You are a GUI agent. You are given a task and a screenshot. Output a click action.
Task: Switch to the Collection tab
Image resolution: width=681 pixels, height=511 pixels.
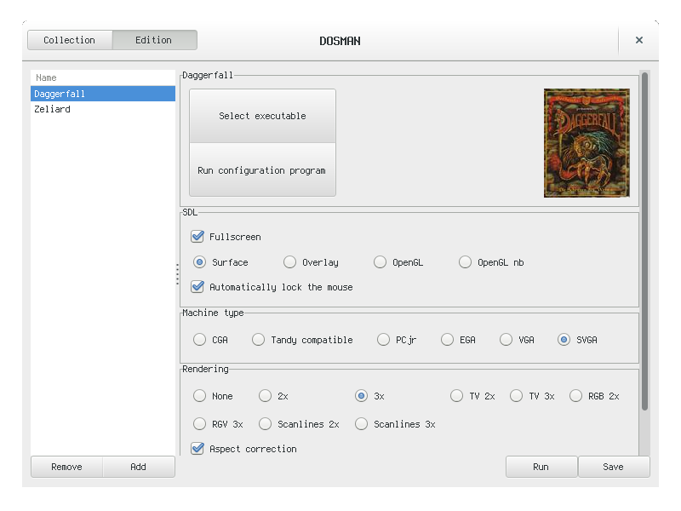pyautogui.click(x=70, y=40)
